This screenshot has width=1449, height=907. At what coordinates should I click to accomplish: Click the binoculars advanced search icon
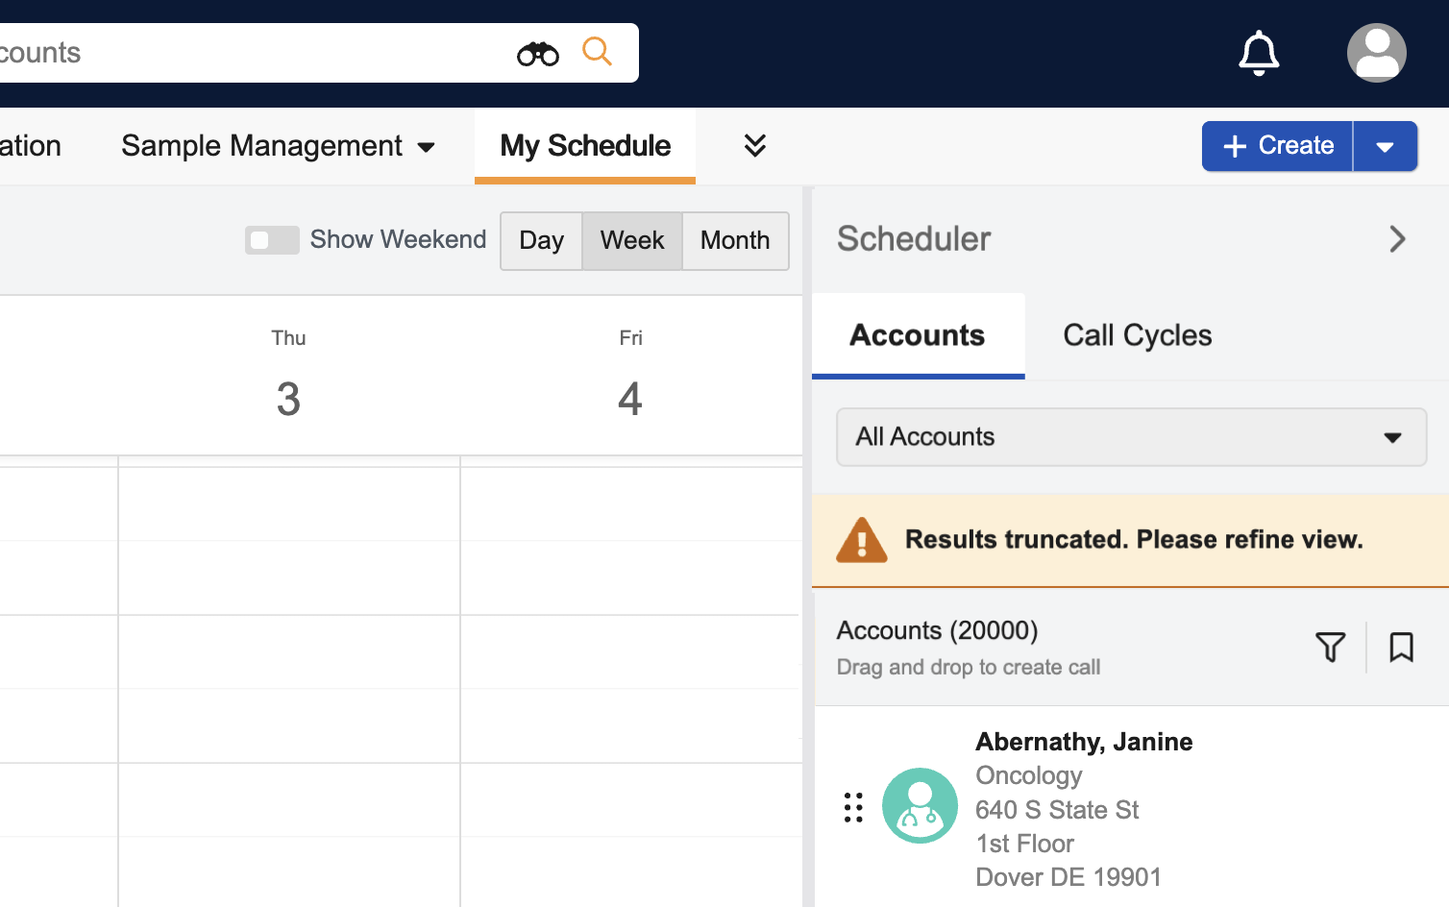(x=537, y=54)
